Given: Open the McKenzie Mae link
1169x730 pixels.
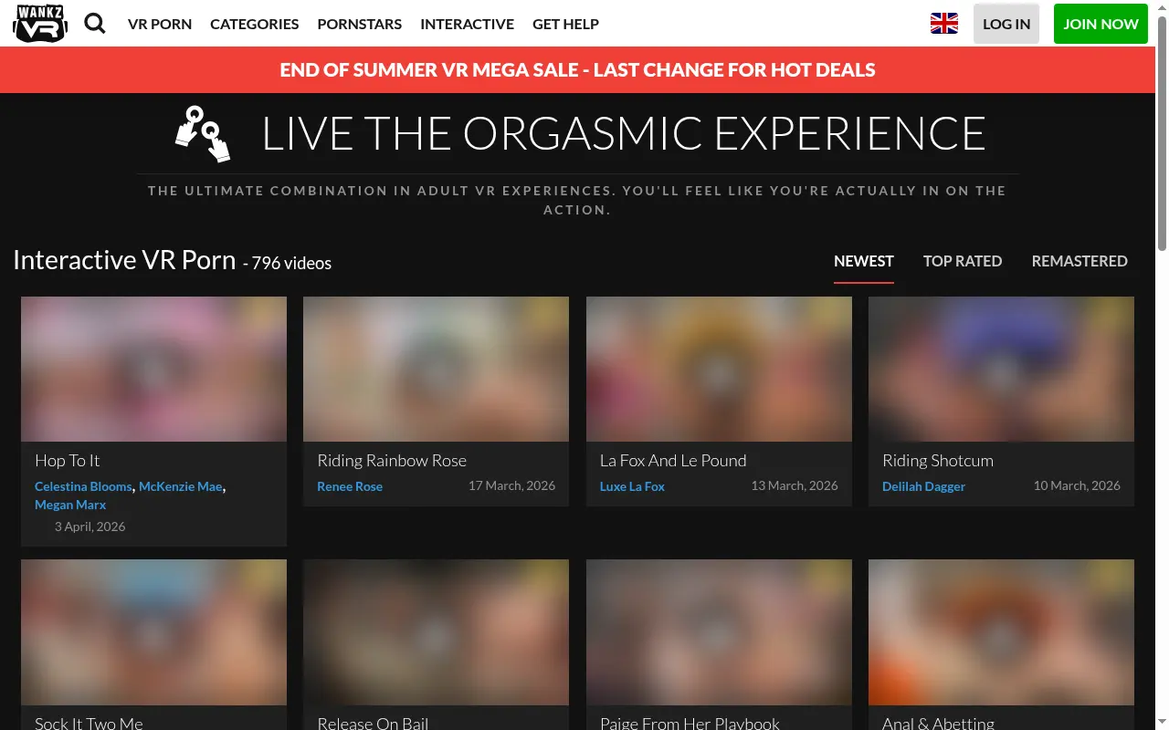Looking at the screenshot, I should [181, 486].
